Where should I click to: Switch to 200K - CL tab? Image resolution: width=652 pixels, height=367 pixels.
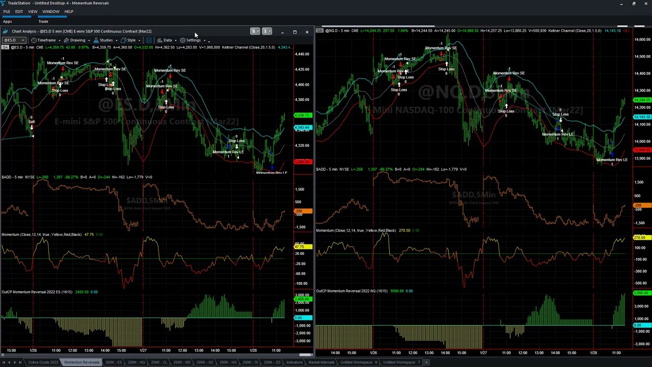(159, 362)
